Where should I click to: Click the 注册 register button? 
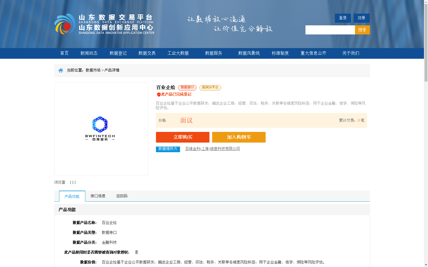point(362,18)
